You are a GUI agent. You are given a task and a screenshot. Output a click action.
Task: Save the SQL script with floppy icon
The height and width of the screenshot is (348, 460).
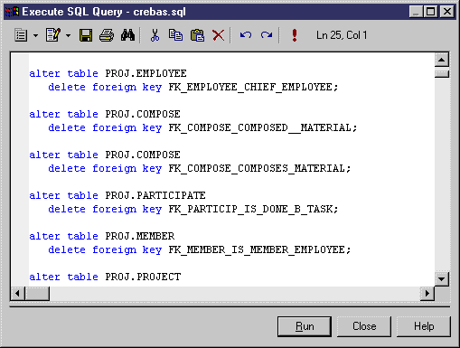(x=86, y=35)
